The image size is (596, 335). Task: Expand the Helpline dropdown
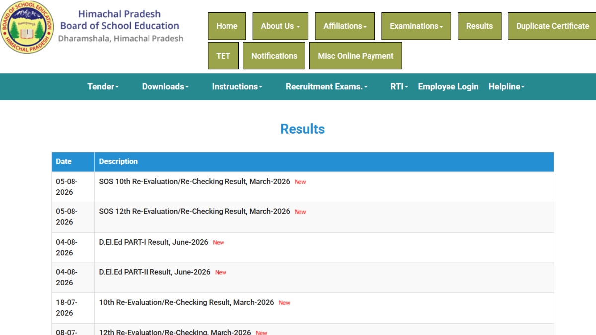507,87
